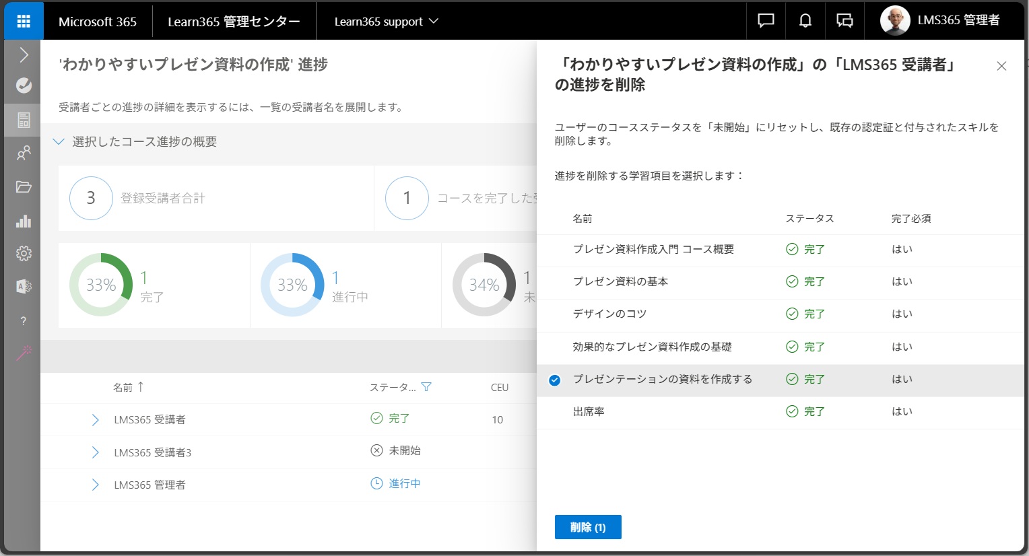Click the 登録受講者合計 count circle showing 3
This screenshot has height=556, width=1029.
pos(91,198)
